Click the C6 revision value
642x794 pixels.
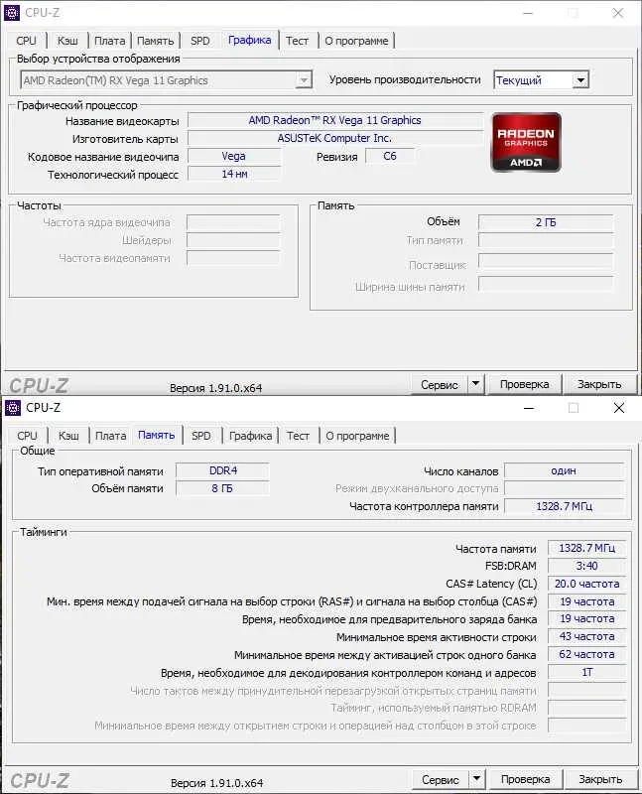click(390, 157)
